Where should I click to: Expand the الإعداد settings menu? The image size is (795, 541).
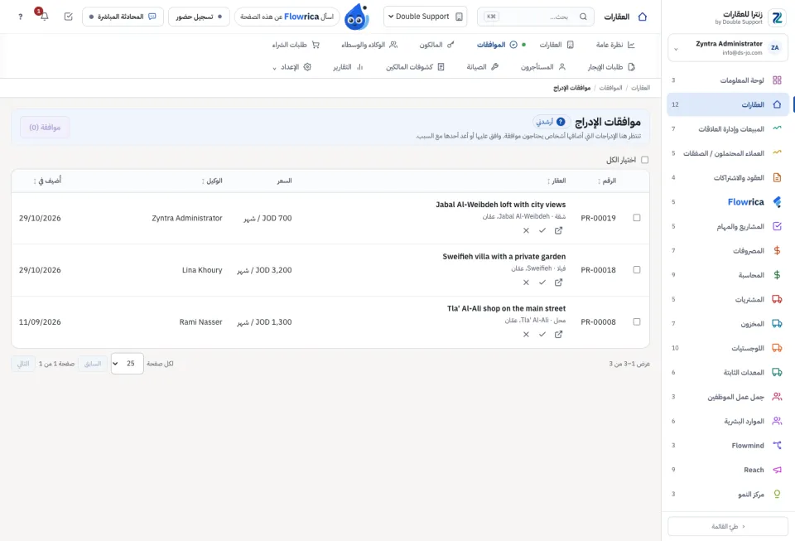coord(291,67)
